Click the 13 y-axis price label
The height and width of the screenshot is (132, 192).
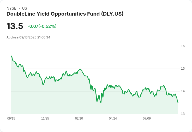(183, 114)
